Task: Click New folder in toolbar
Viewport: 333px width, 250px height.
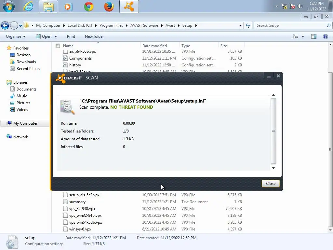Action: 94,36
